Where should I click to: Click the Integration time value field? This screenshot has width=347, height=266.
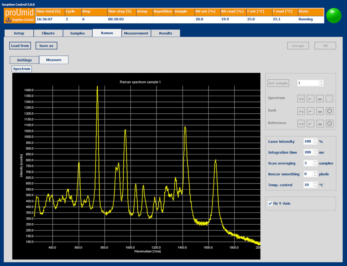click(308, 152)
